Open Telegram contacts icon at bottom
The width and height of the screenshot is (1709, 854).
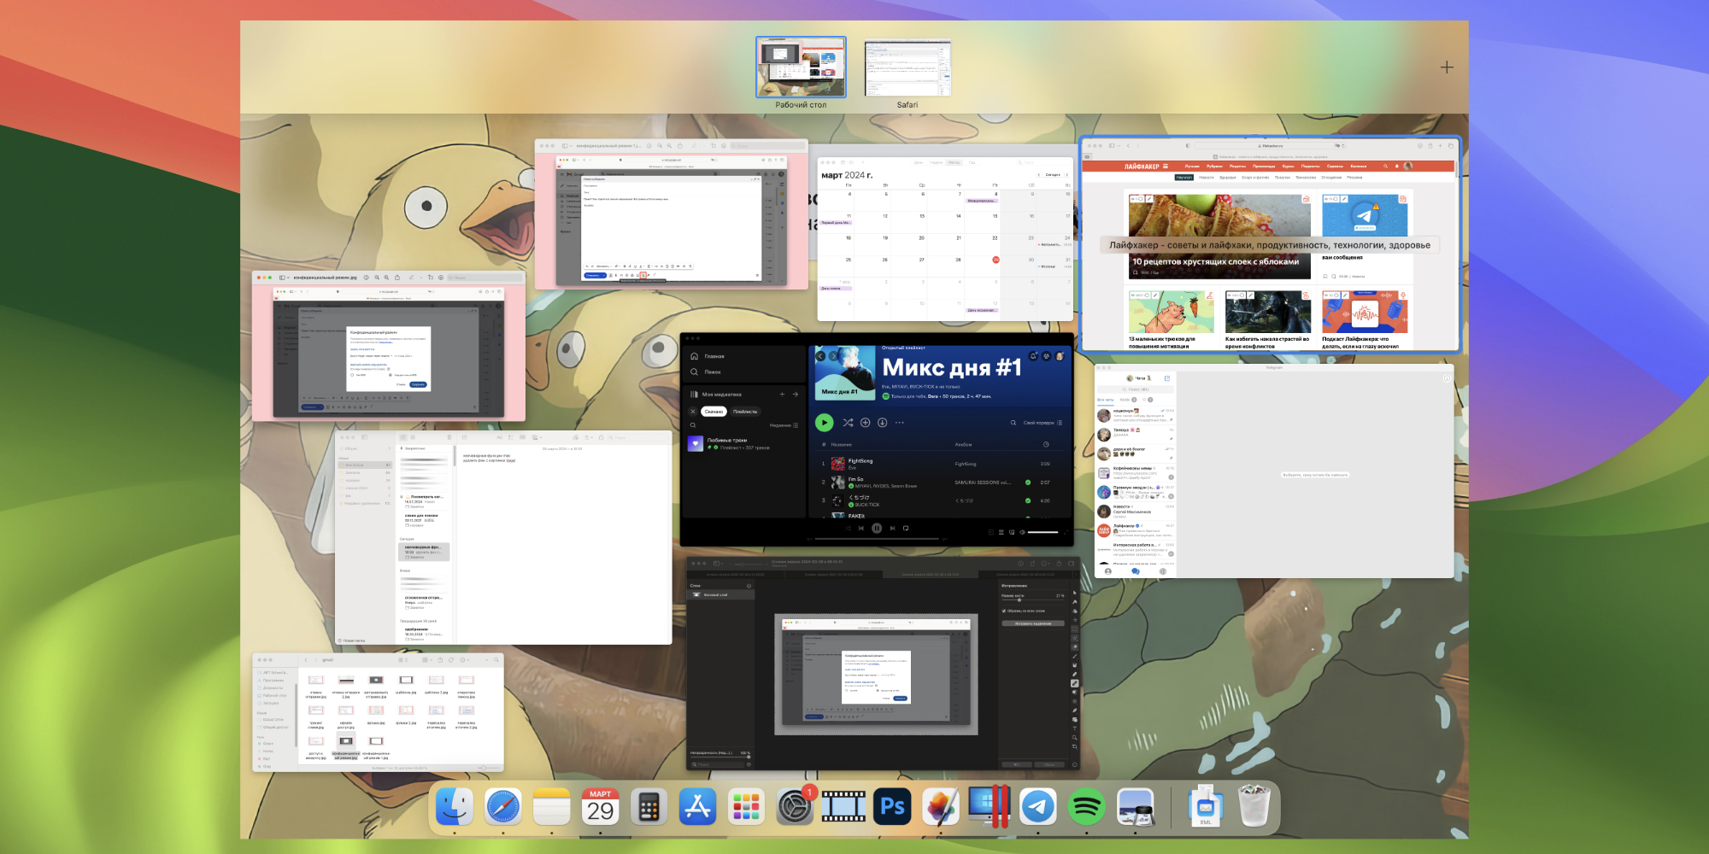1108,571
